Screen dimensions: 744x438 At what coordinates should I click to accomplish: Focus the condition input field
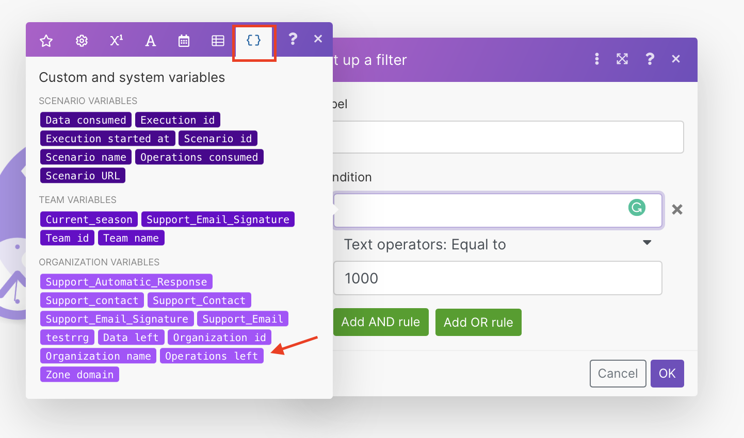click(498, 210)
